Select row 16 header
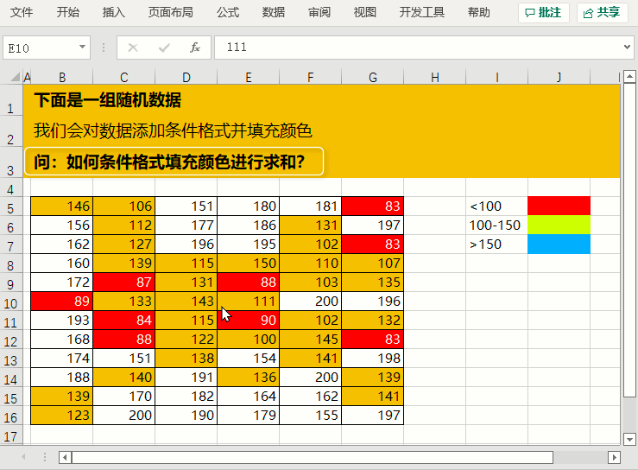Viewport: 638px width, 470px height. coord(11,416)
